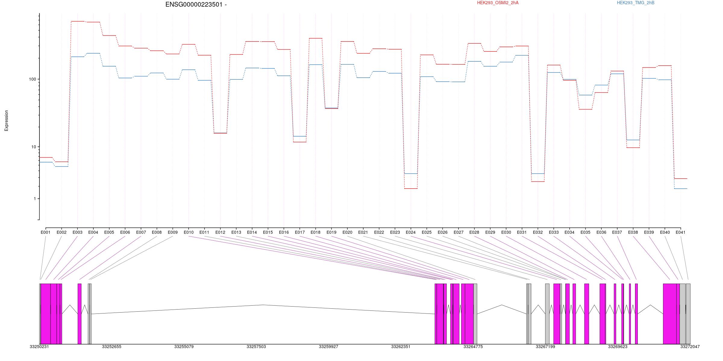Click exon label E037
Screen dimensions: 723x361
pyautogui.click(x=617, y=232)
